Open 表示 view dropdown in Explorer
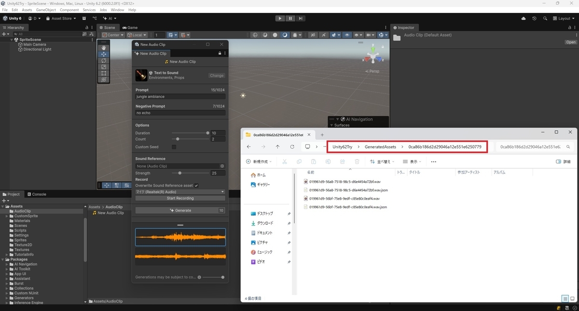 411,162
